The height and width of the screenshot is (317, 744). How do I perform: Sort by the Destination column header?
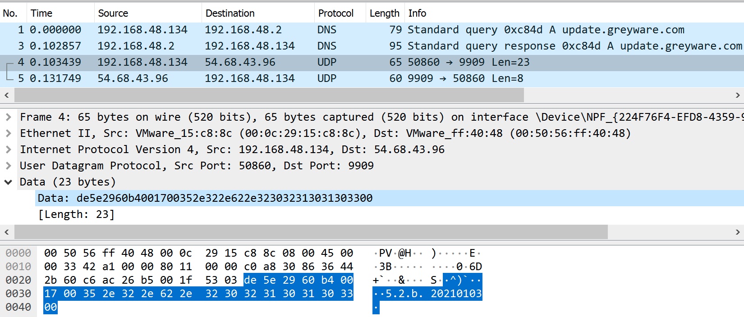[258, 13]
